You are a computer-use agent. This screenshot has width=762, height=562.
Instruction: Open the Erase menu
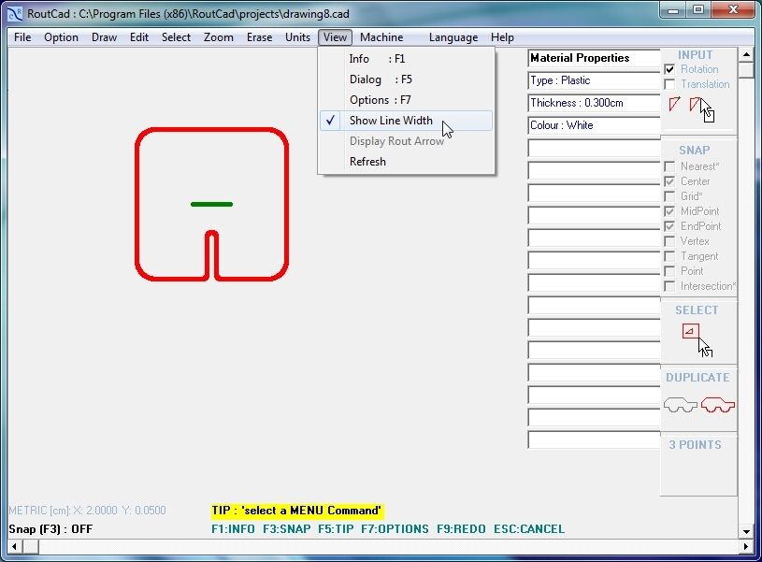pyautogui.click(x=259, y=37)
